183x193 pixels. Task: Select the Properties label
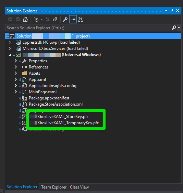click(x=38, y=61)
